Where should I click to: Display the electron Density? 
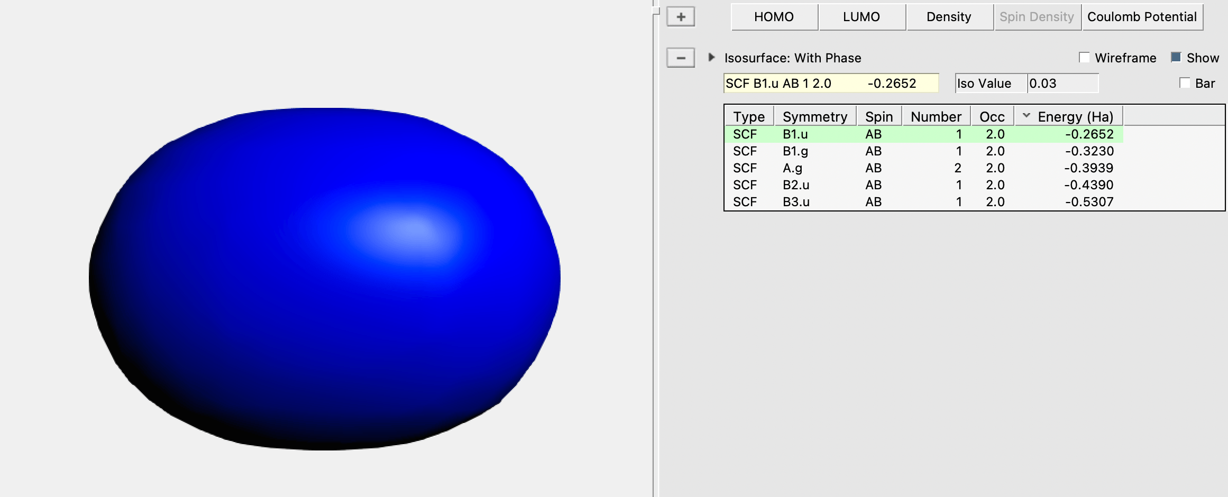point(949,16)
